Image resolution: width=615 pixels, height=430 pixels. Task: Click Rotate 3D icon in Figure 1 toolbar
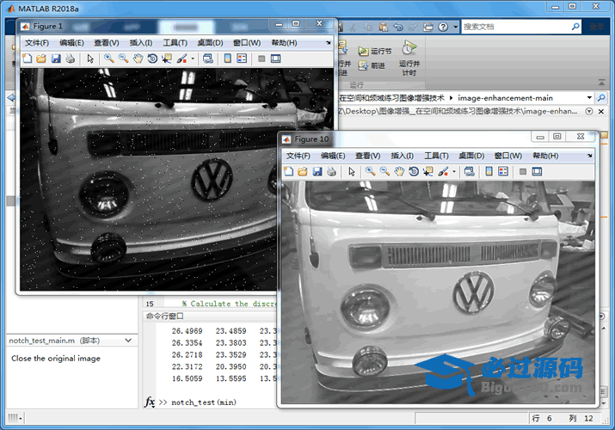(152, 58)
